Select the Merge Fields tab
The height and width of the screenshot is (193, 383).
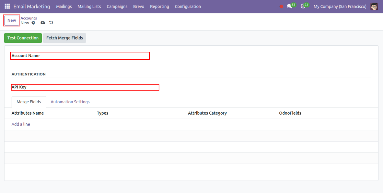[29, 102]
